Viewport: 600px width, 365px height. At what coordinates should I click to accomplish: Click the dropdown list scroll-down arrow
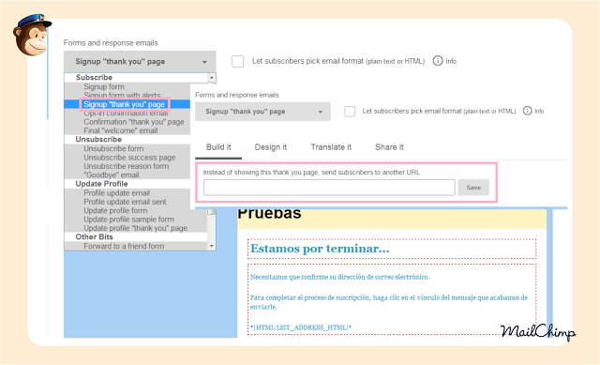pyautogui.click(x=212, y=246)
